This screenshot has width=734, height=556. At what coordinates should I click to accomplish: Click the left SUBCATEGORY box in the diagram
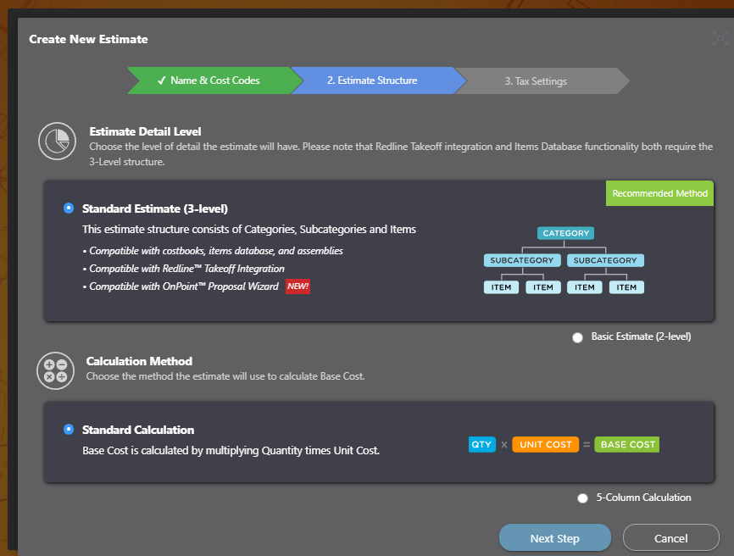point(522,260)
